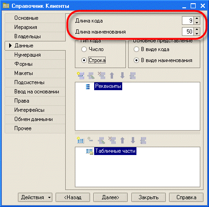209x207 pixels.
Task: Add a new attribute to Реквизиты
Action: [x=80, y=75]
